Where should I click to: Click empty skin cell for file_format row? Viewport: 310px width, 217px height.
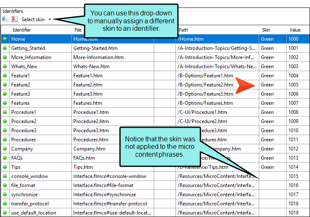tap(272, 185)
